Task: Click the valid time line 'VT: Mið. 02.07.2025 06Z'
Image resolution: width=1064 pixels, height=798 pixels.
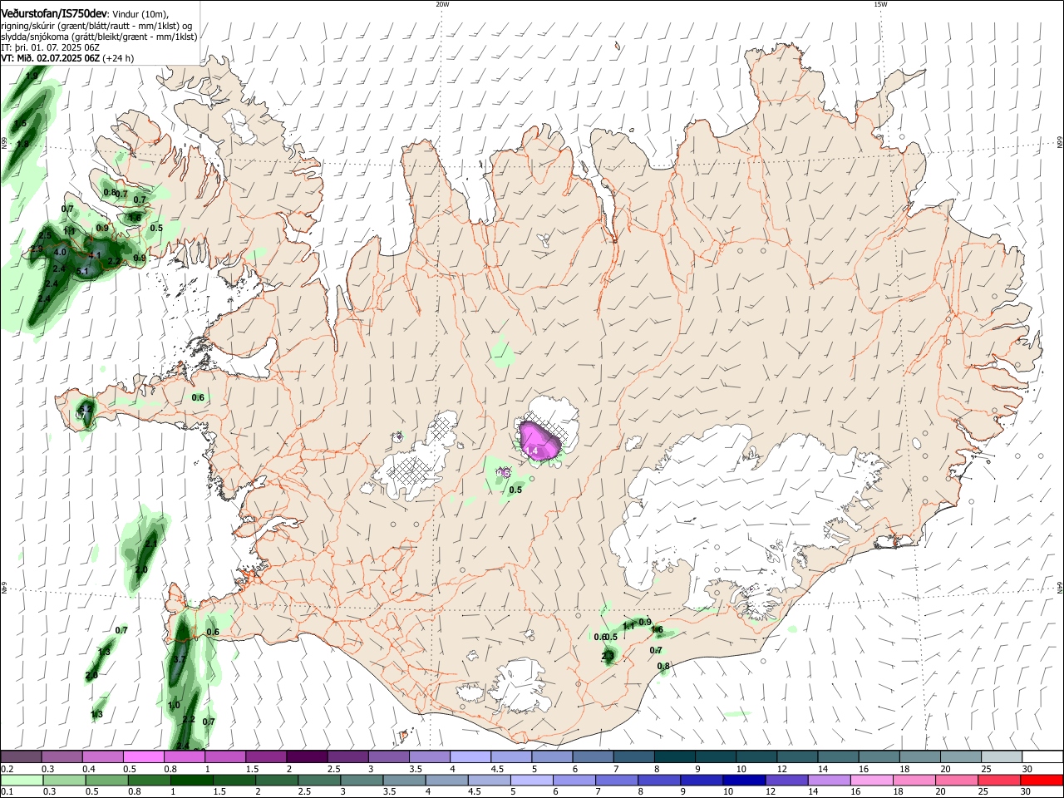Action: (x=50, y=58)
